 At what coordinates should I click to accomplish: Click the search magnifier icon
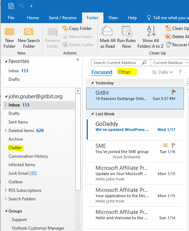tap(144, 63)
